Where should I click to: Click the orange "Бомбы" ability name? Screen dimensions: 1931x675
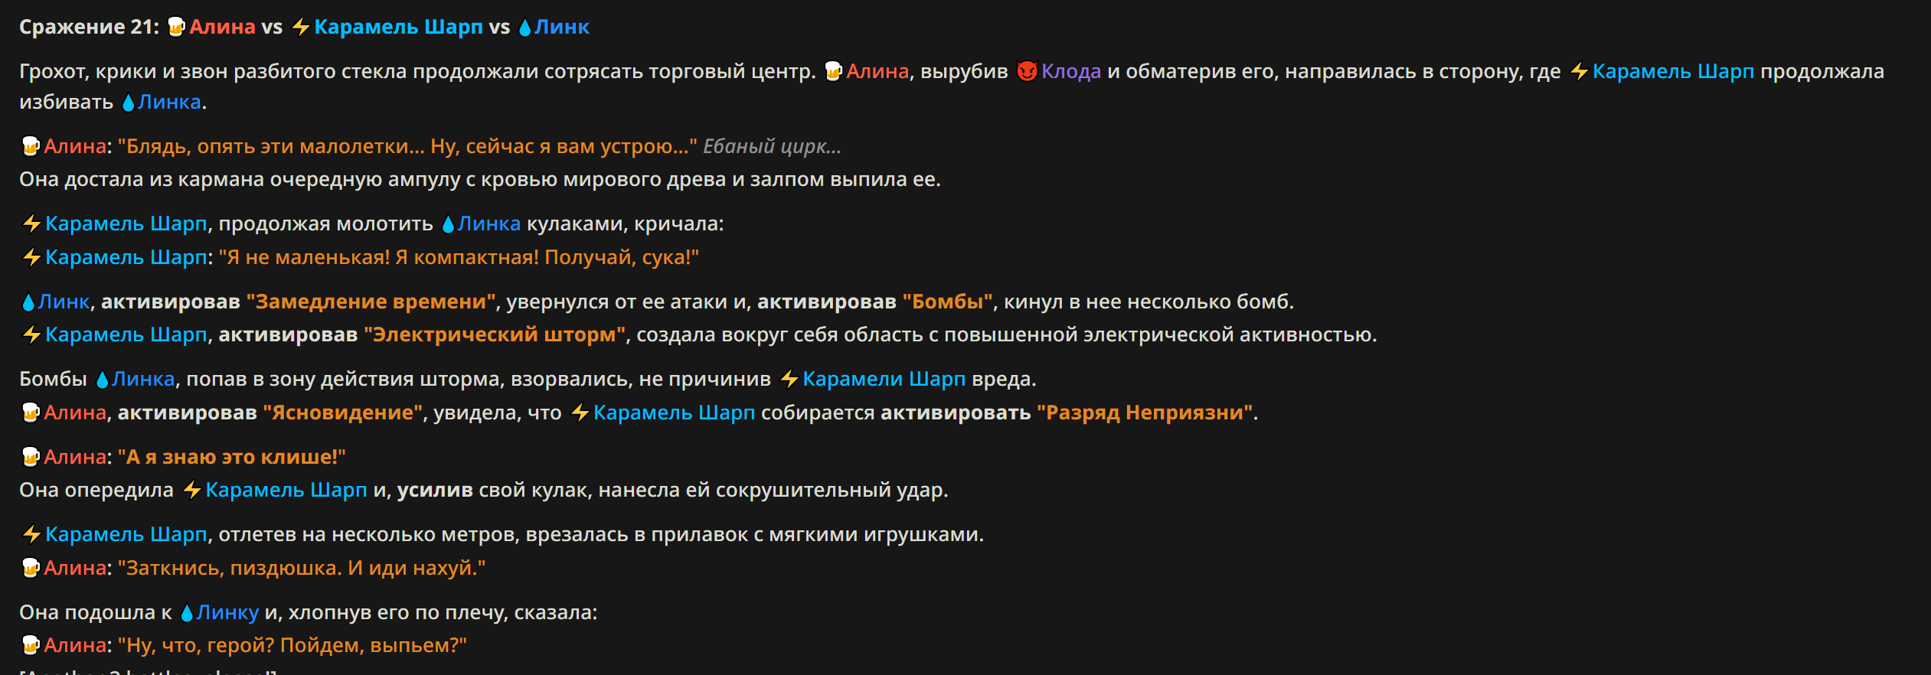coord(948,302)
